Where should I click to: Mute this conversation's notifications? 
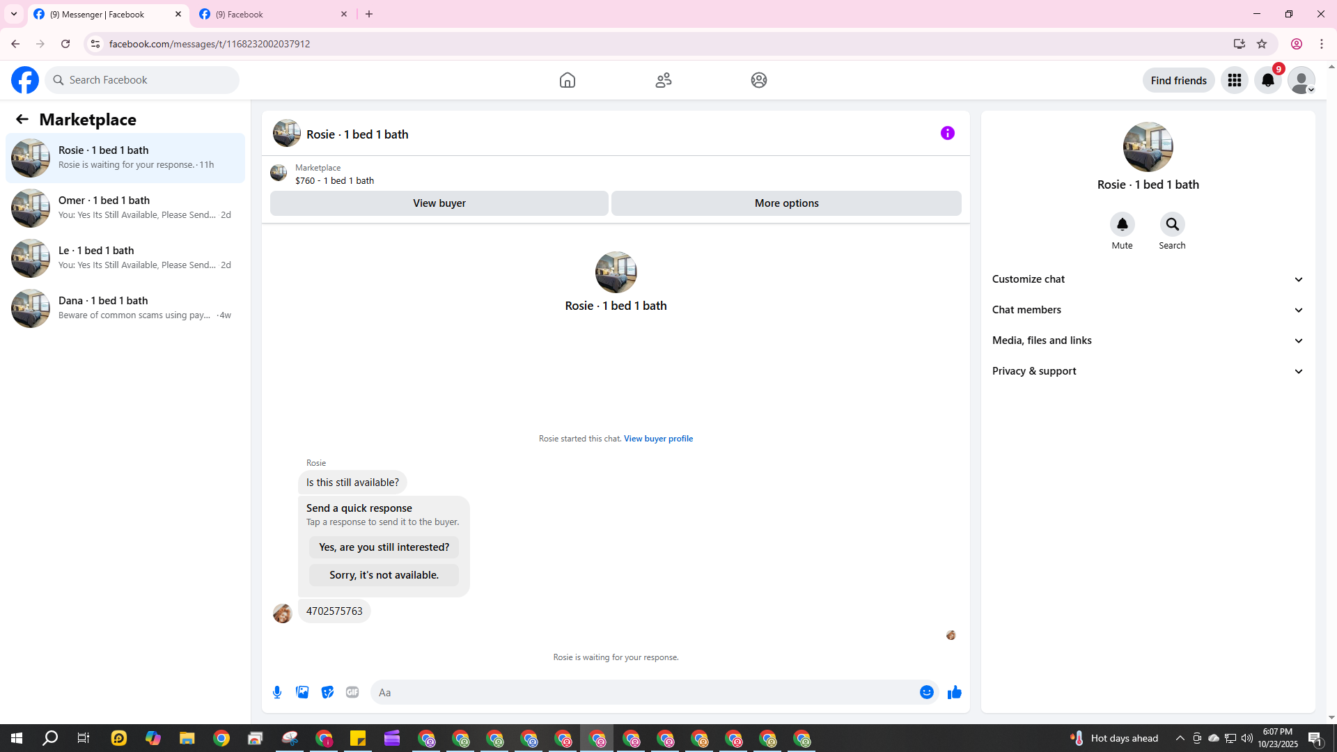pyautogui.click(x=1122, y=225)
